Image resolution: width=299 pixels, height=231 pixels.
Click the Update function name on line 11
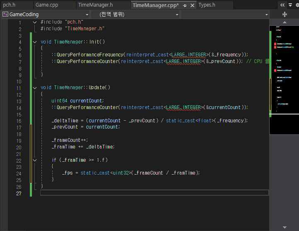point(97,88)
